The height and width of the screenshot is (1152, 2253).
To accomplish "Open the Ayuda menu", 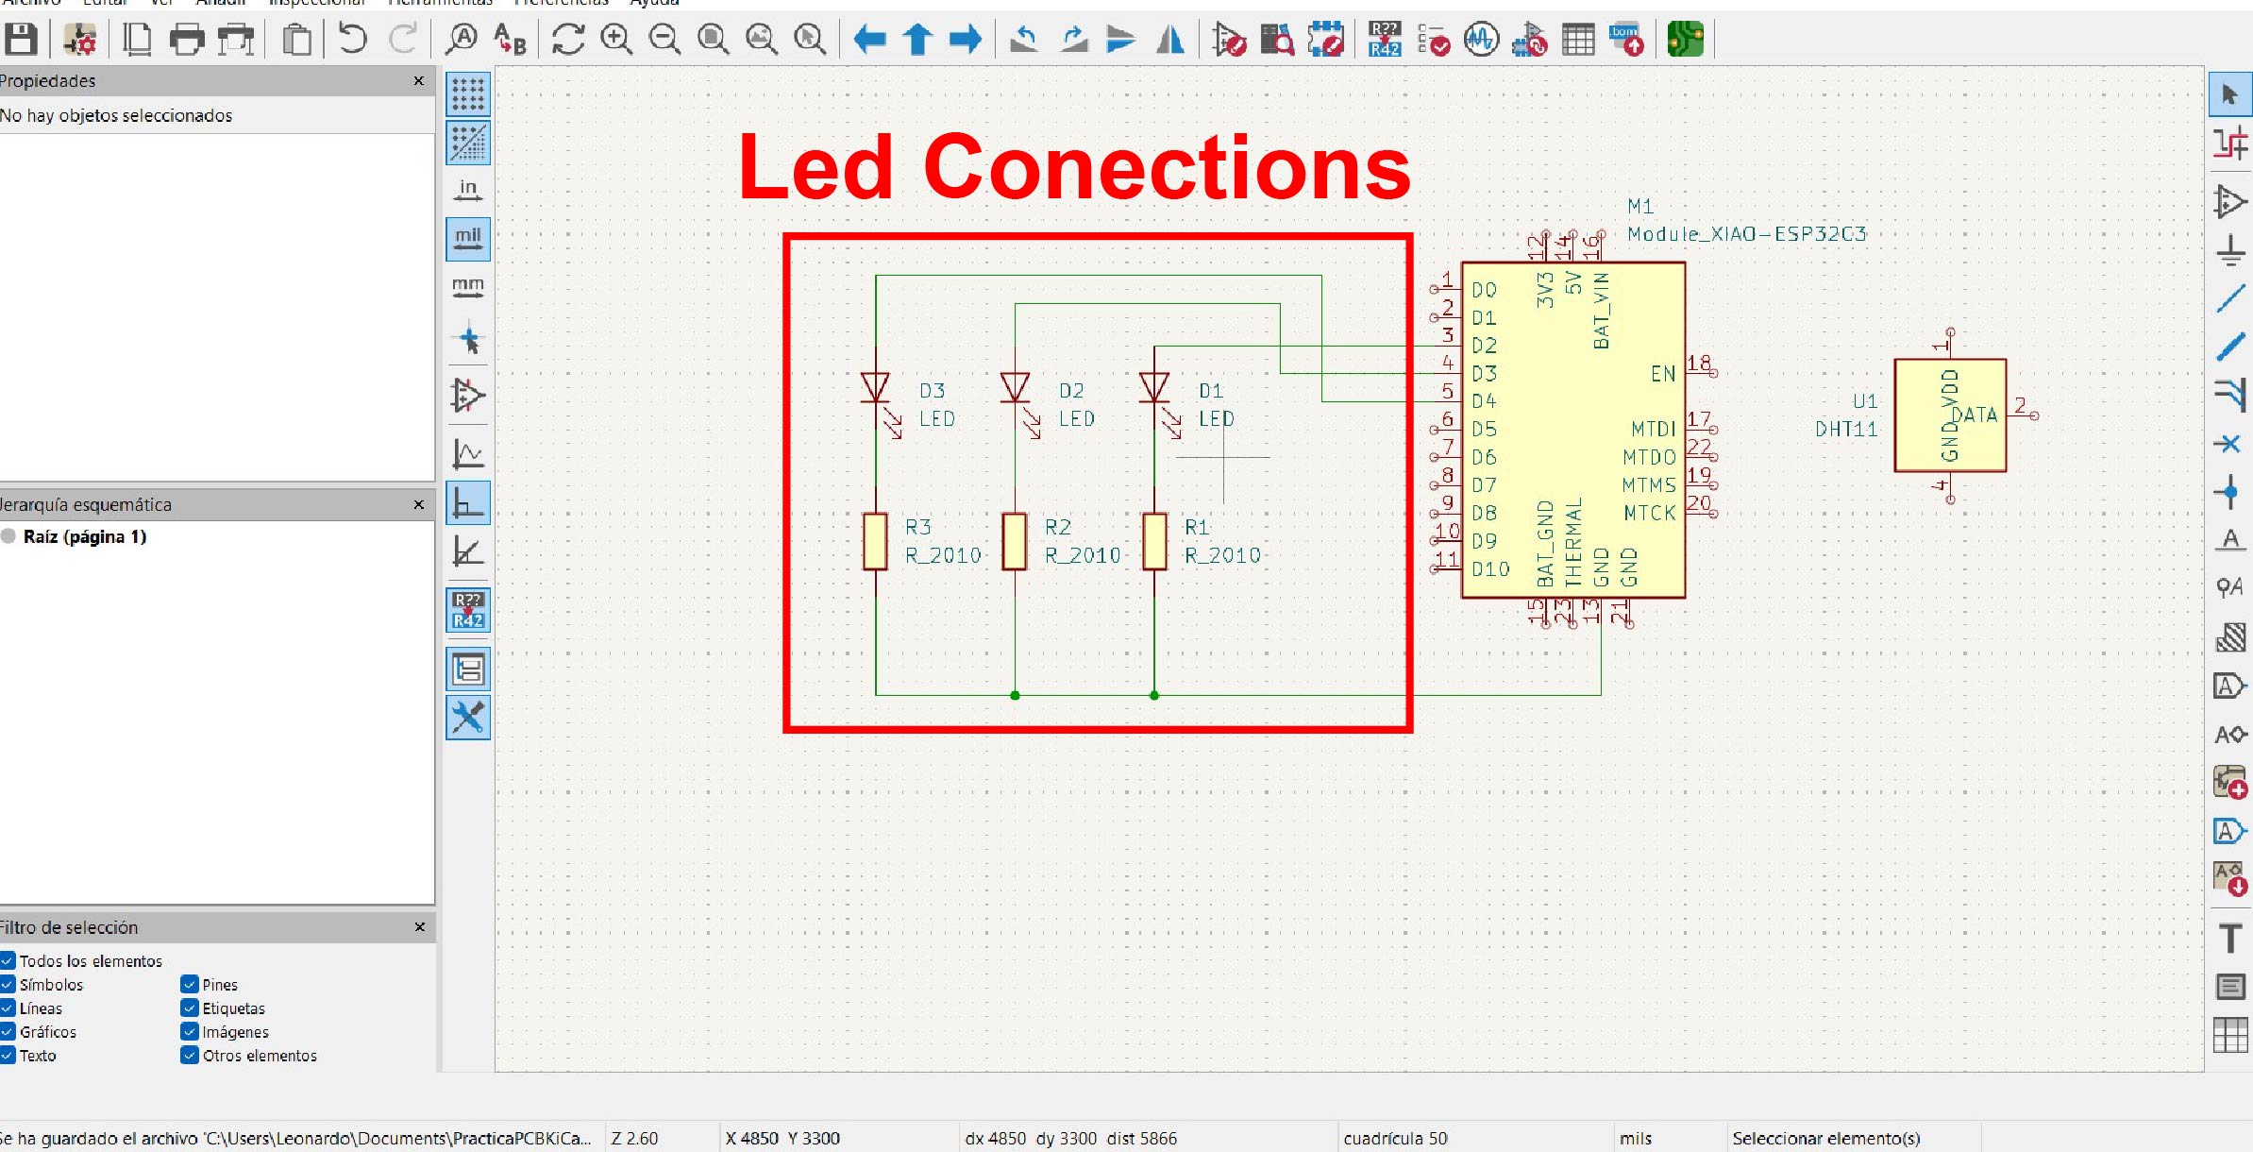I will (x=654, y=3).
